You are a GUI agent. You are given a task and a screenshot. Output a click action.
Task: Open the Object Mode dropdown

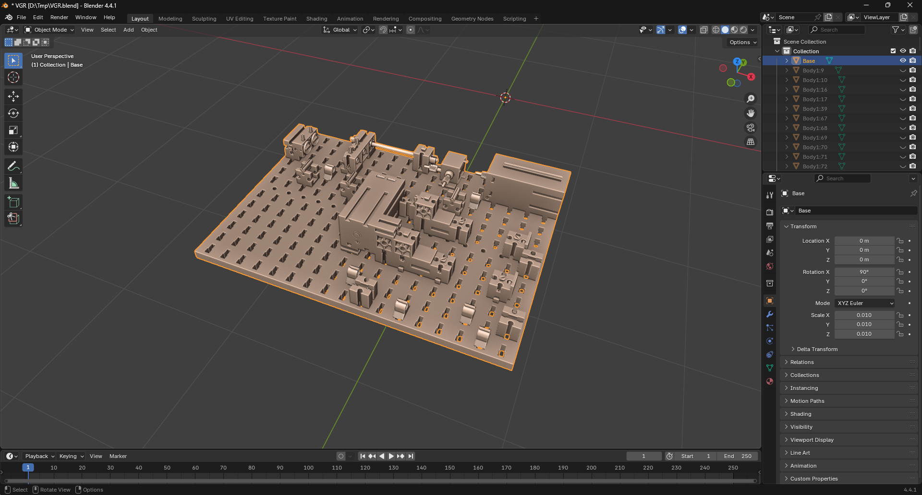pyautogui.click(x=48, y=30)
